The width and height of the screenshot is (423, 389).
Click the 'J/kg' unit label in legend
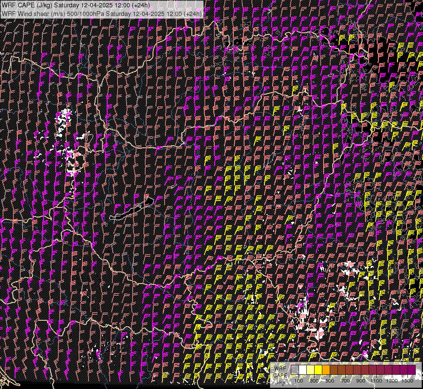point(280,382)
